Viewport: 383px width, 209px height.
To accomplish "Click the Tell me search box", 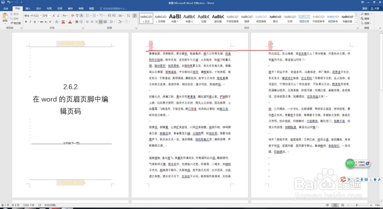I will (113, 8).
